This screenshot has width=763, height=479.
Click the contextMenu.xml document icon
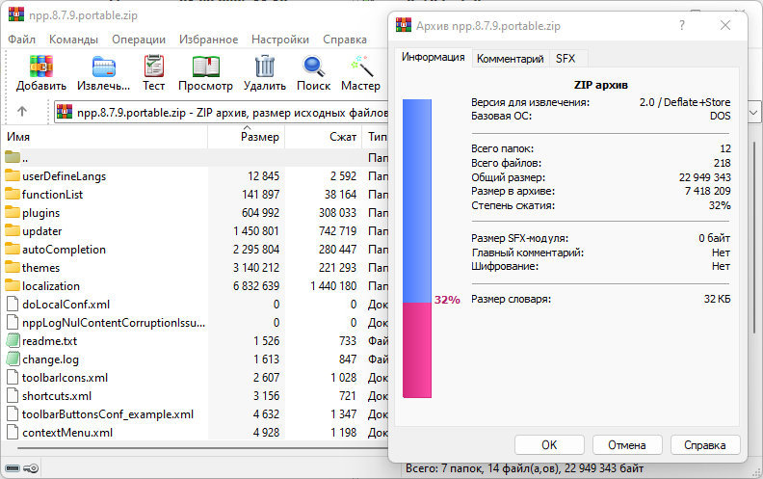(13, 432)
